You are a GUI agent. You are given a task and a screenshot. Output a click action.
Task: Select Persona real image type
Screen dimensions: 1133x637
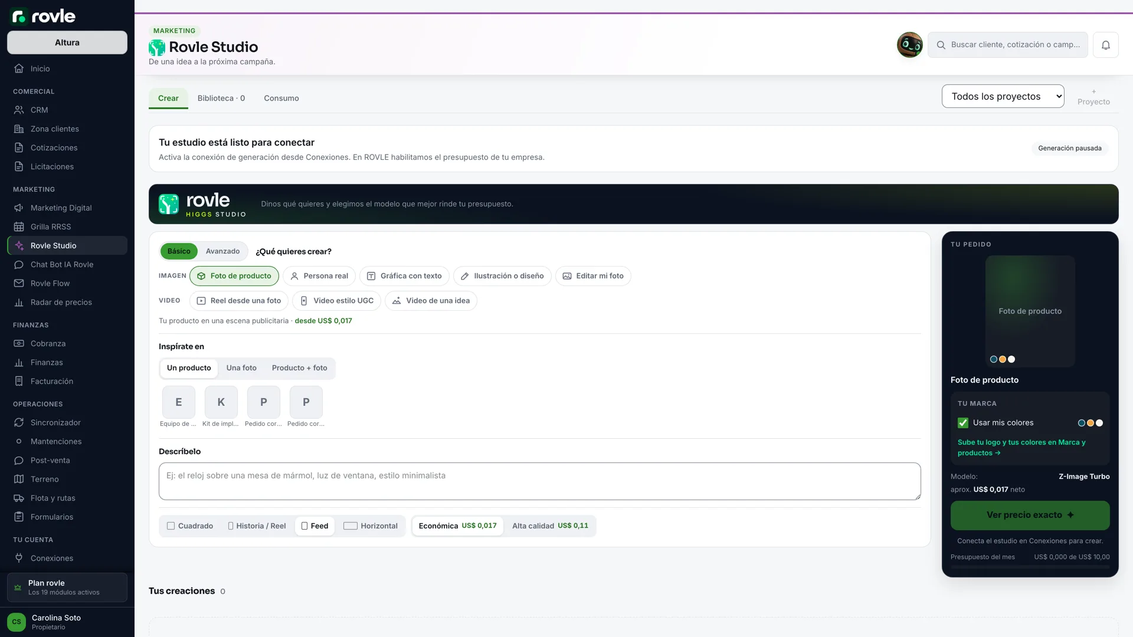[x=319, y=276]
